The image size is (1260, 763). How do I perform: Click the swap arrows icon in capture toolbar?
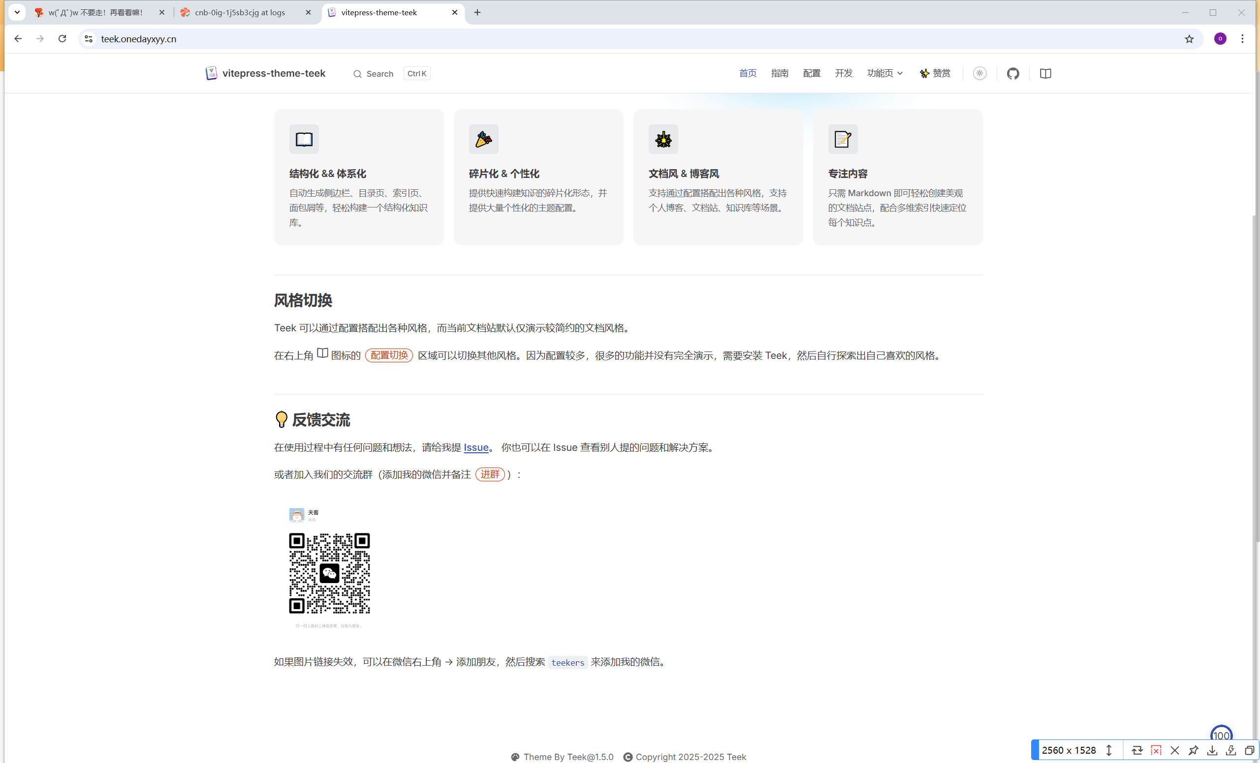pos(1137,750)
